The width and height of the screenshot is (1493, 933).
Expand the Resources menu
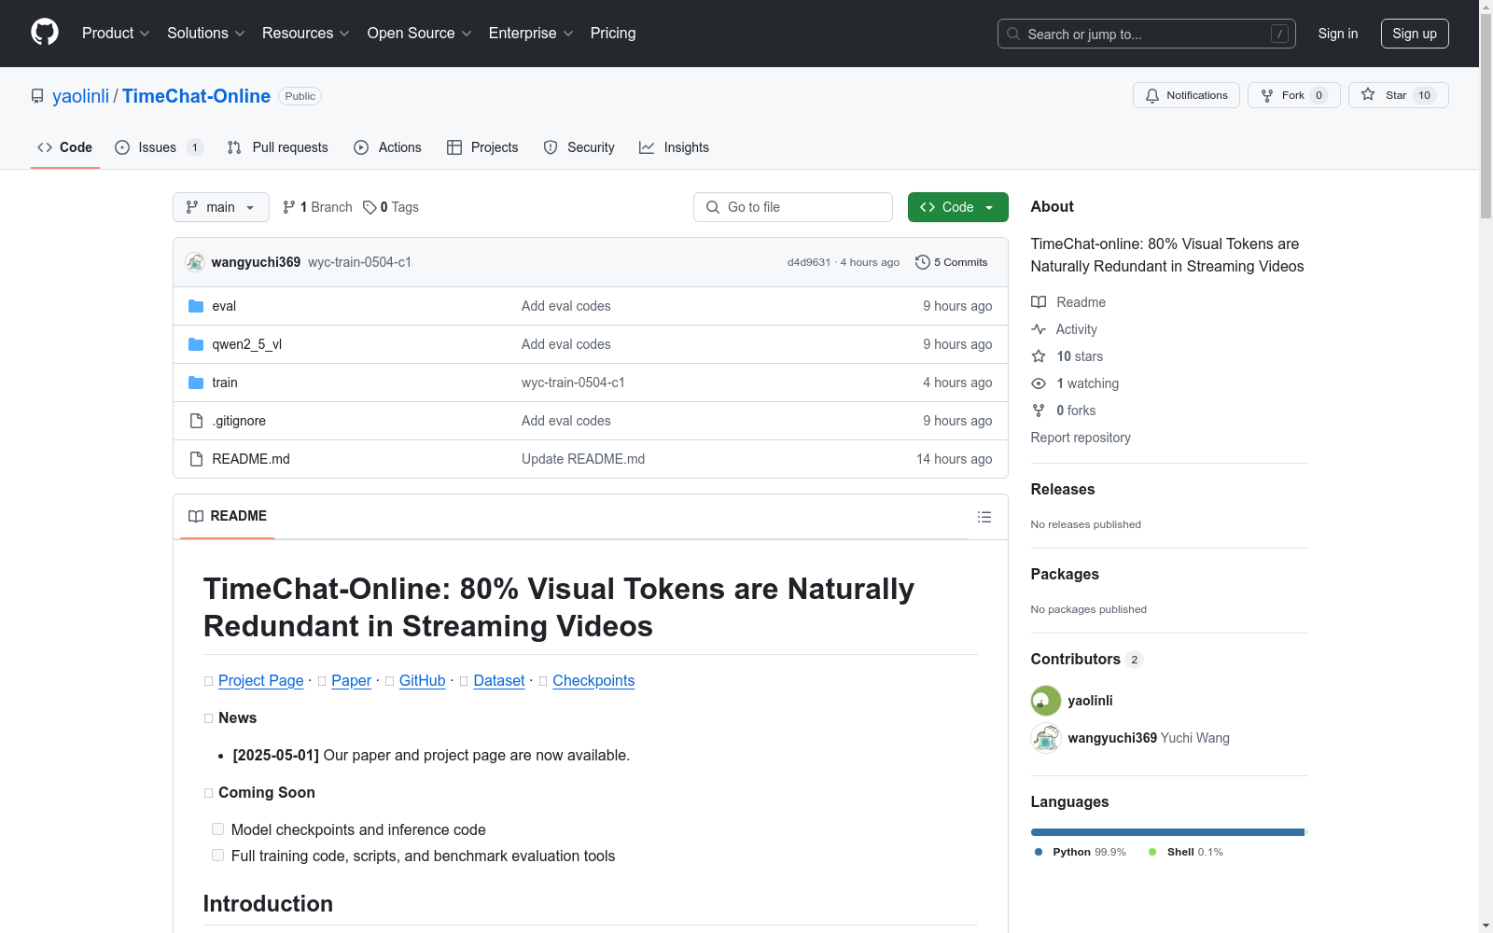click(306, 34)
